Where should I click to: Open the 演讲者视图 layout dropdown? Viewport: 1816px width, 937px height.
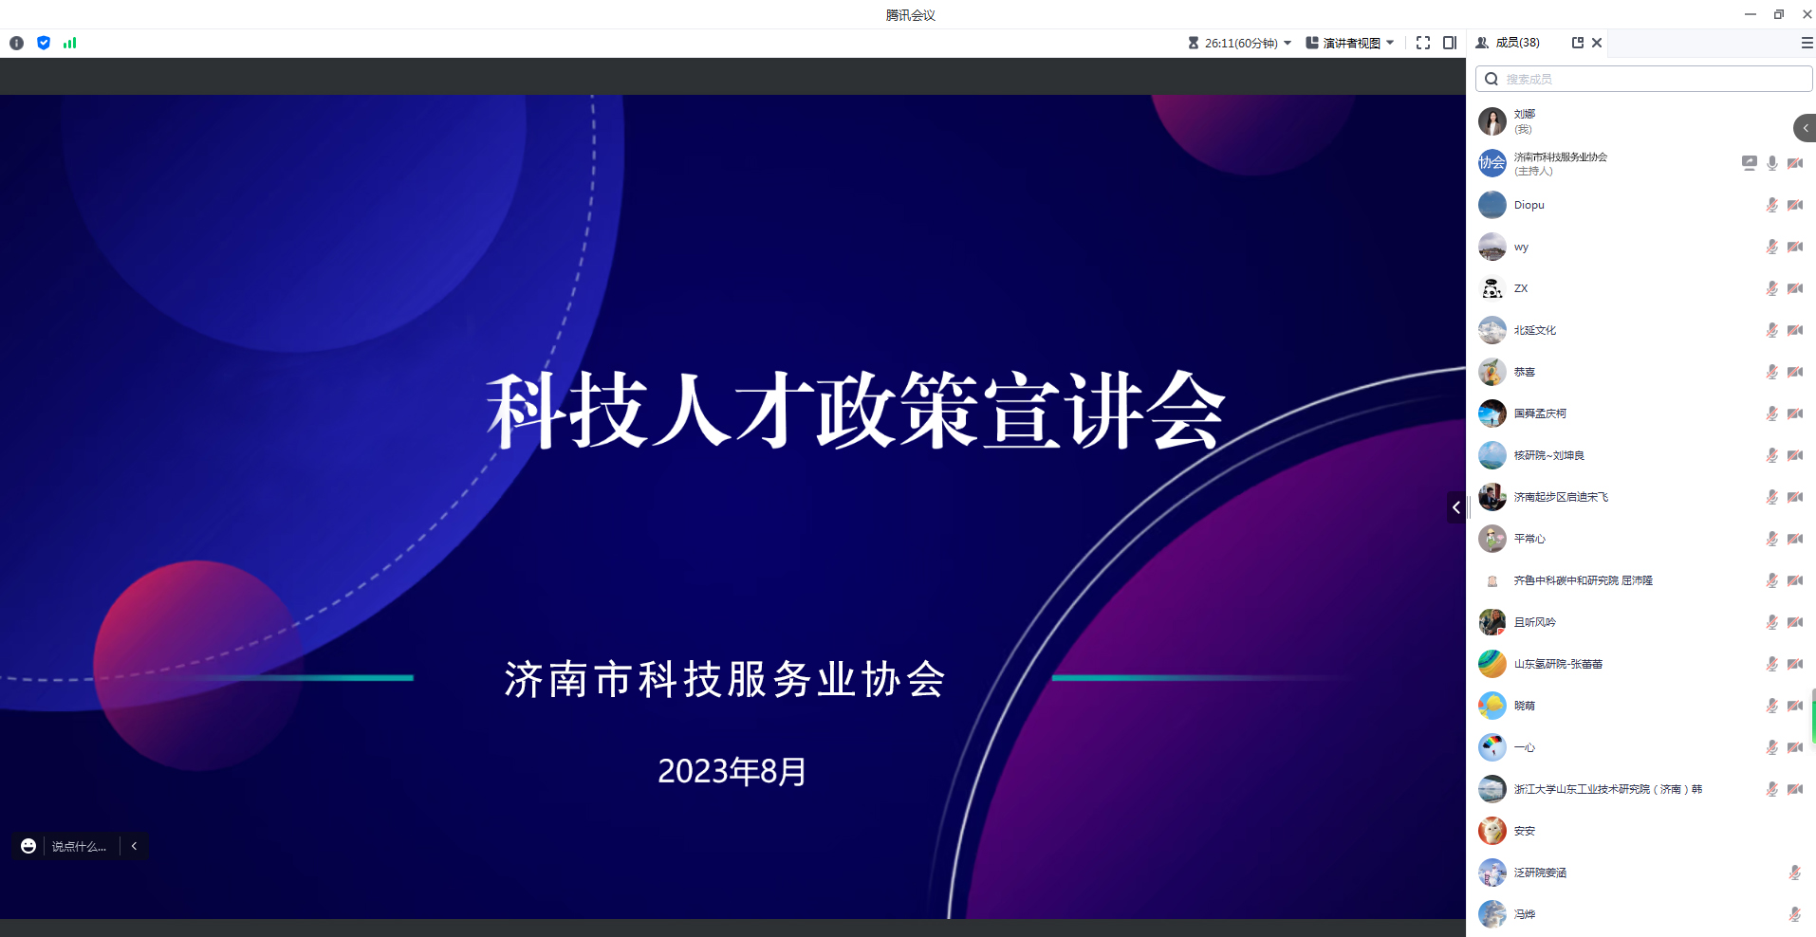coord(1350,43)
